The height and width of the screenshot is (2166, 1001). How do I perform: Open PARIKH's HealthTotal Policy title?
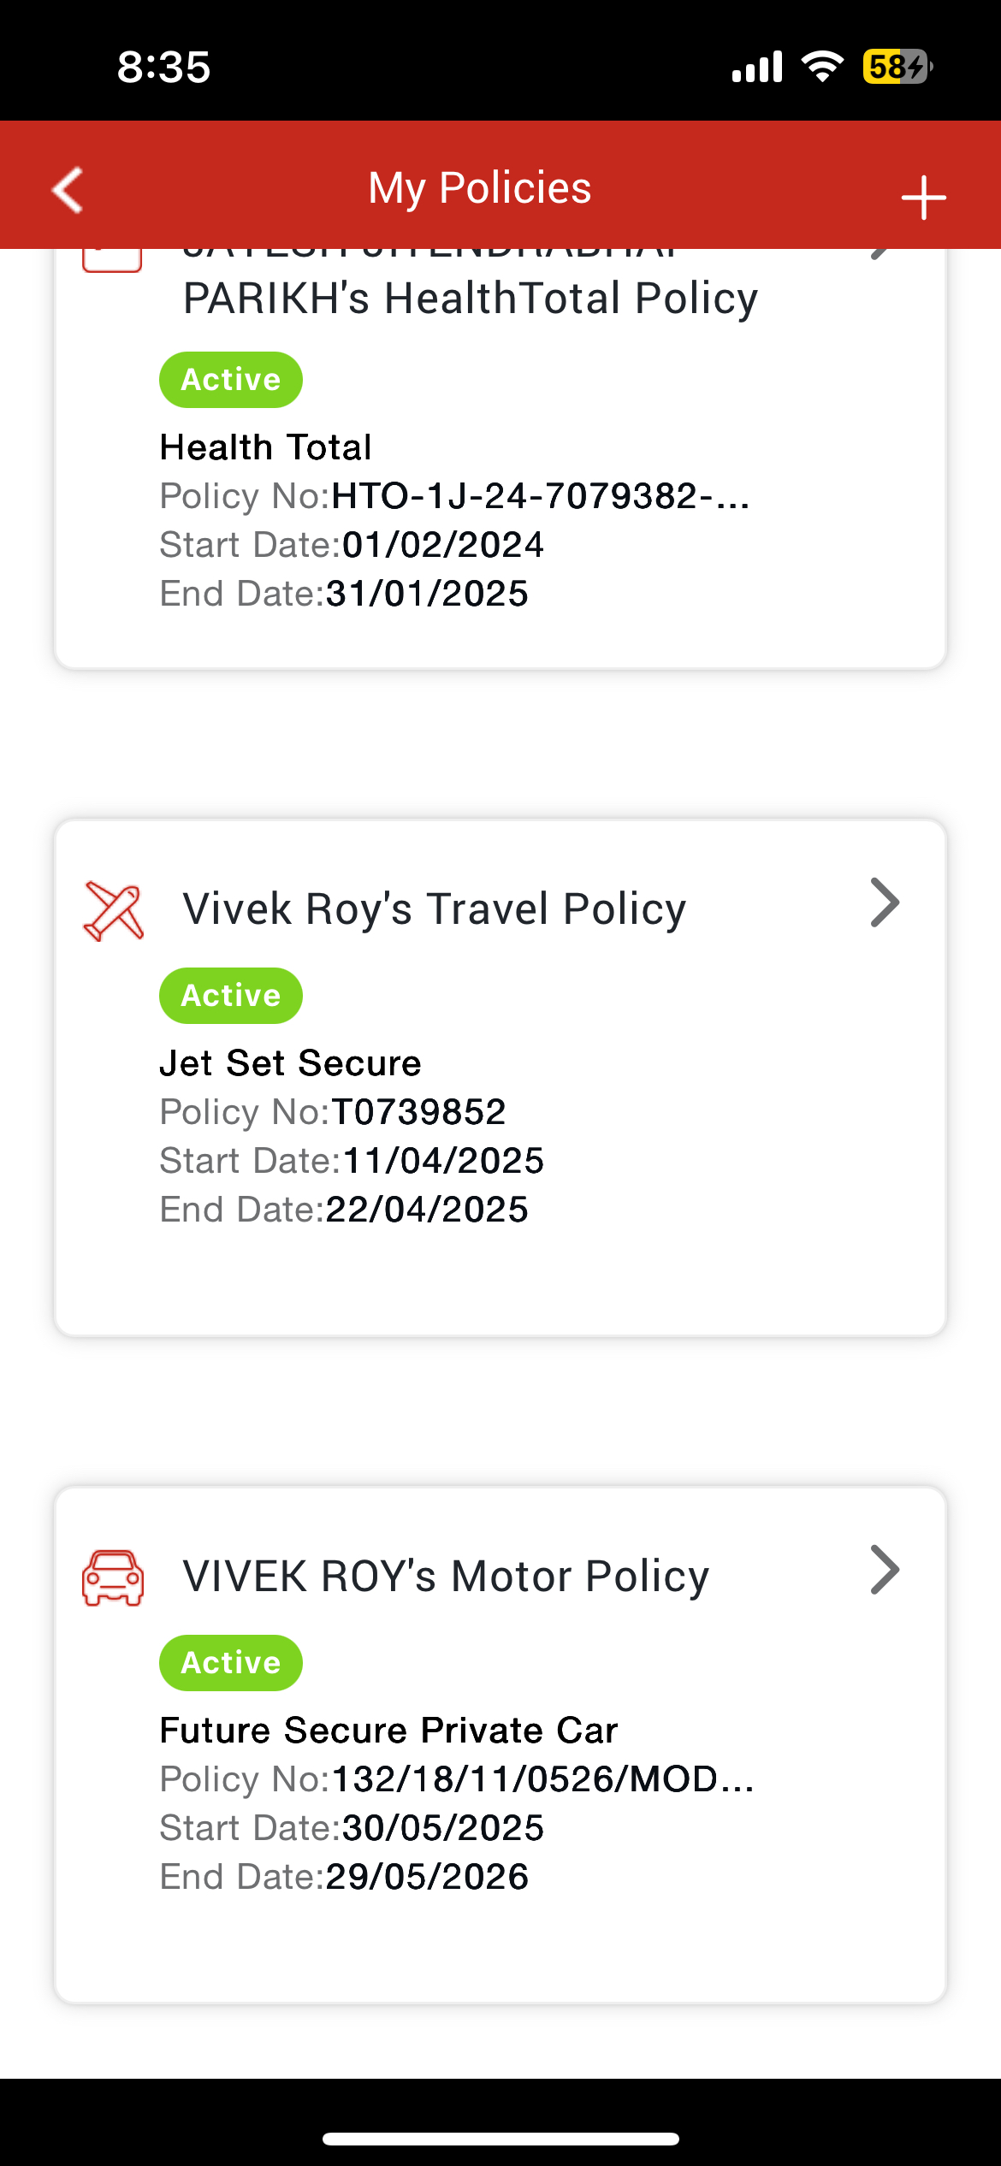[471, 299]
